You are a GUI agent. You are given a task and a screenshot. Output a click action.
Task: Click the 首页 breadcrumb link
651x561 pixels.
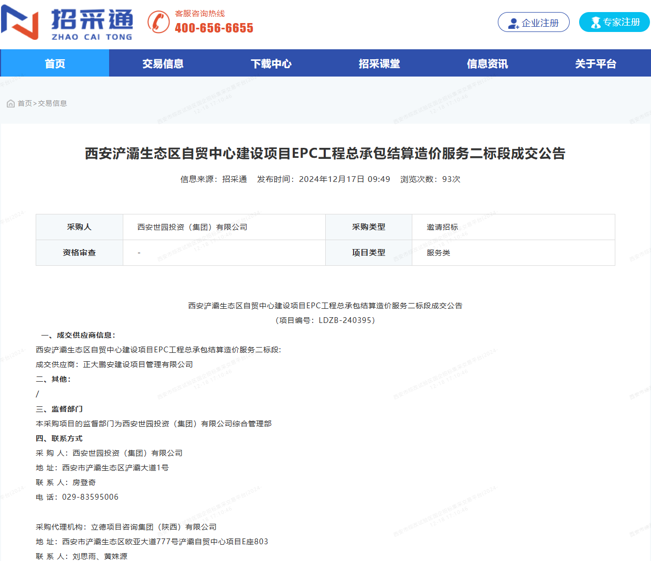(x=25, y=104)
